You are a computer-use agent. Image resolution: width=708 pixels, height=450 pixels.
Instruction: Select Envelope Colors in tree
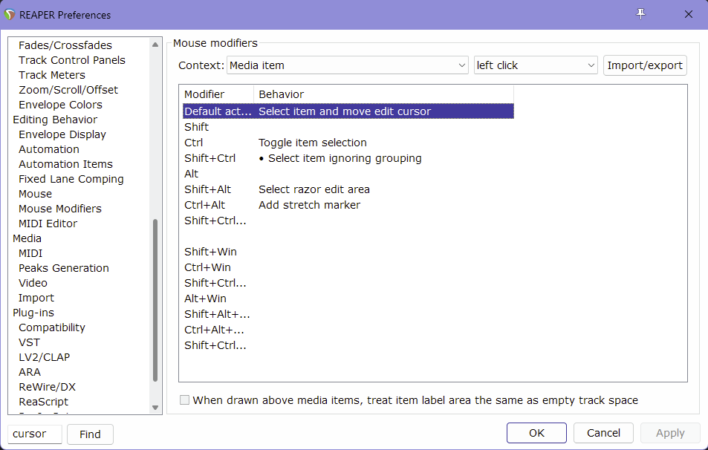click(x=60, y=105)
